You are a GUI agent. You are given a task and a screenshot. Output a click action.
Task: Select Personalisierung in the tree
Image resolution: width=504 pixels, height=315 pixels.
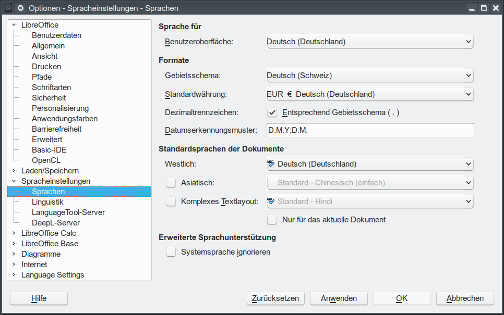tap(60, 108)
